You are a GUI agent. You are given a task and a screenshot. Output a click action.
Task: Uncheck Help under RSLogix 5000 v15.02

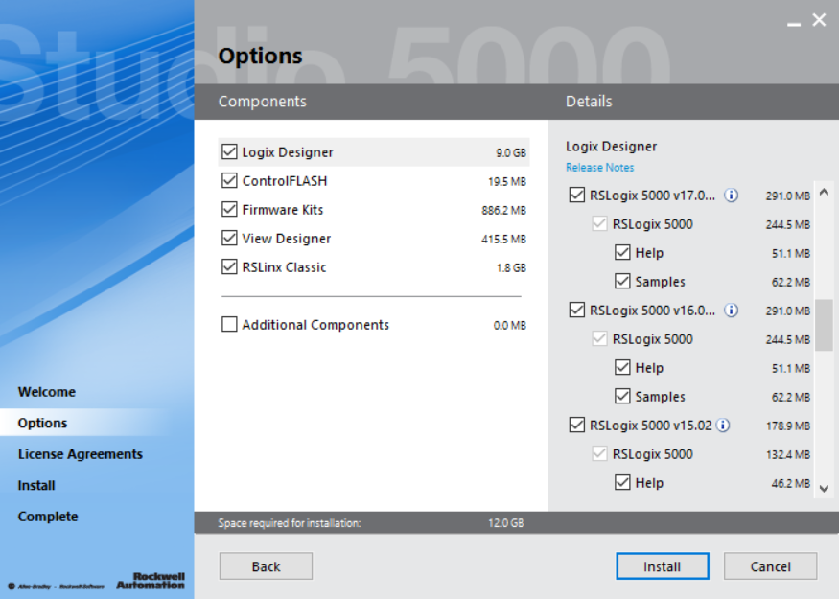(x=622, y=482)
